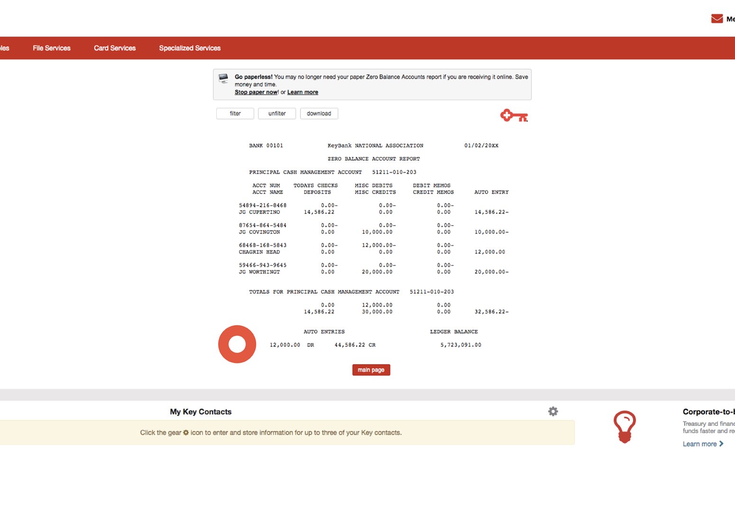Apply a filter to the report
735x516 pixels.
pos(235,113)
